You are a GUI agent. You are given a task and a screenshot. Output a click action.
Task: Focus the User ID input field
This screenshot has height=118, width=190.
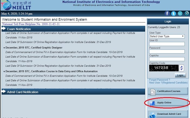(x=167, y=44)
